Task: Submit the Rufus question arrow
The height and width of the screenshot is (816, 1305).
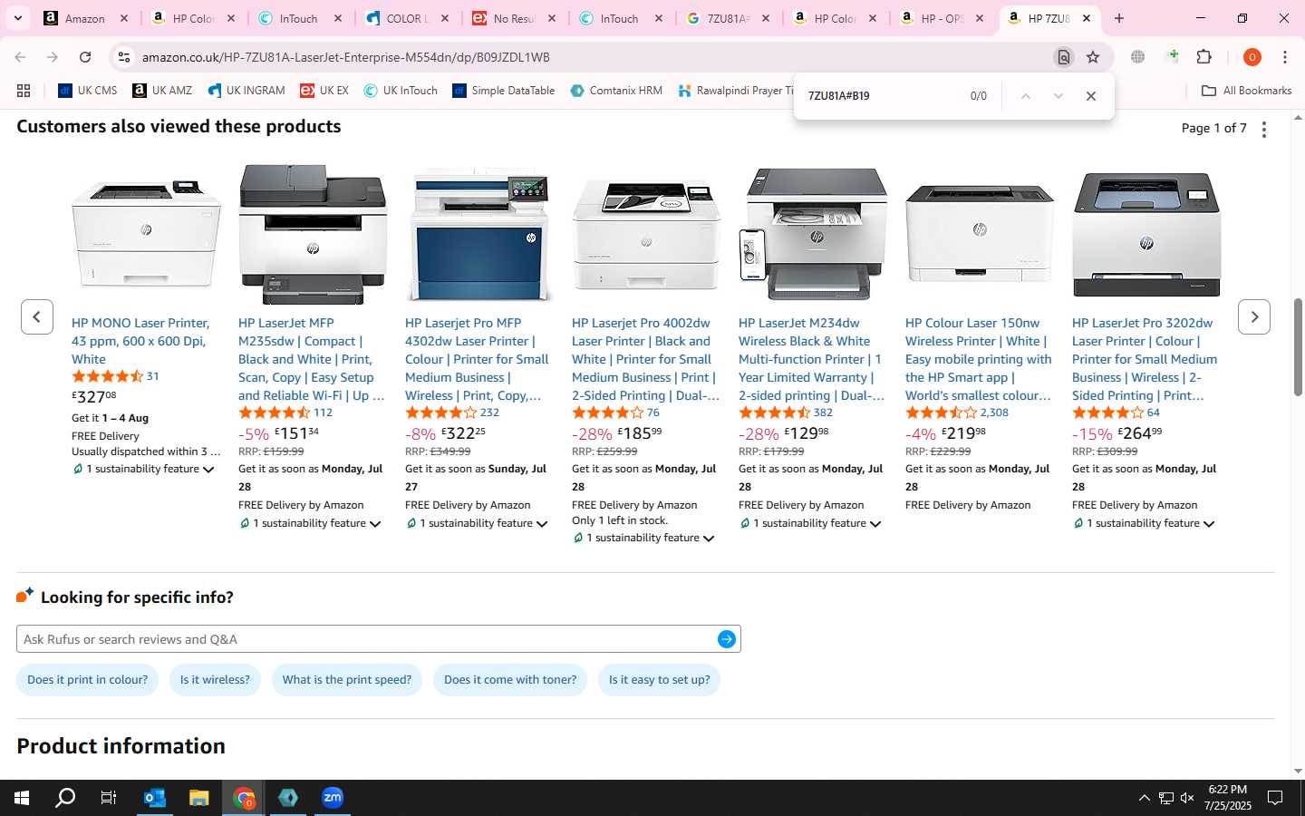Action: click(727, 639)
